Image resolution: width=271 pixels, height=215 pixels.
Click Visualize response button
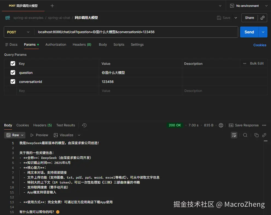tap(64, 135)
